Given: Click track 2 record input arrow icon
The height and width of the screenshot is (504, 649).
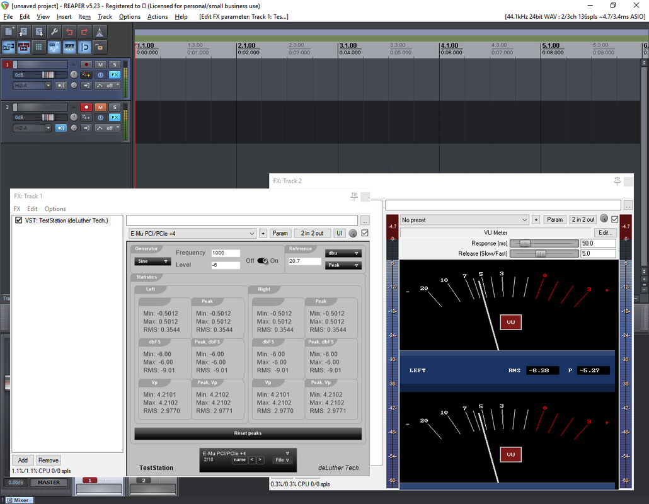Looking at the screenshot, I should coord(86,129).
